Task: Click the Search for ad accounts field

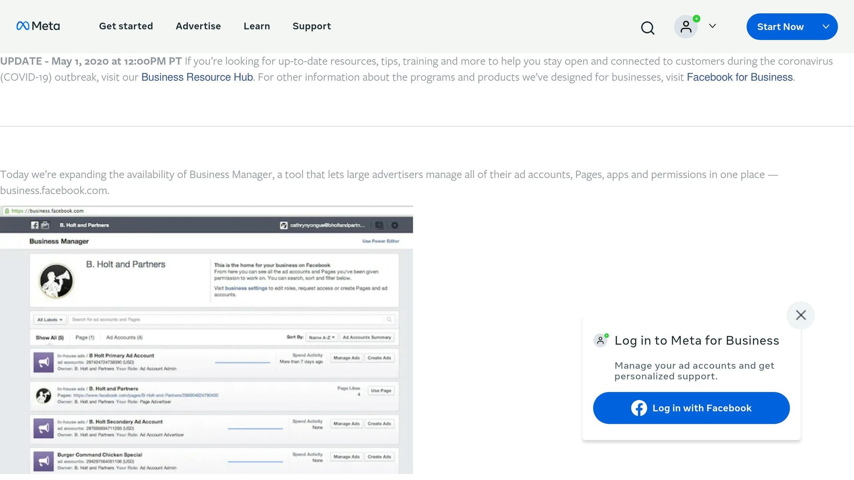Action: [231, 320]
